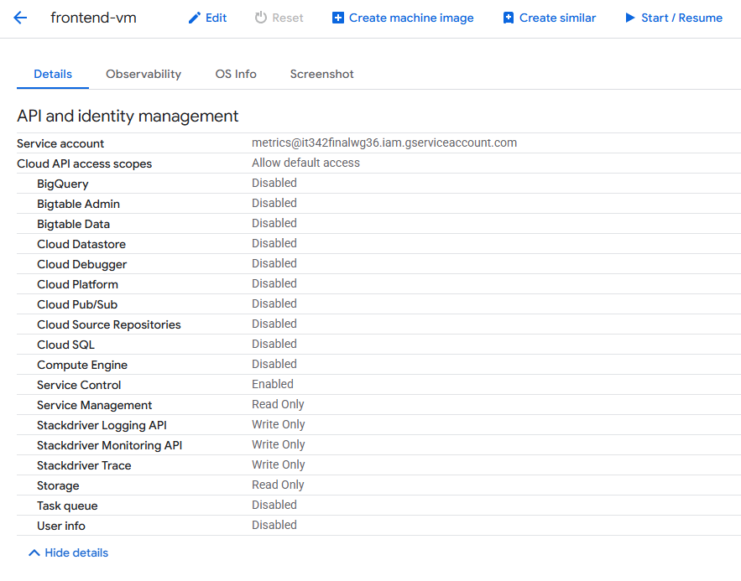The image size is (741, 581).
Task: Select the metrics service account email
Action: point(384,143)
